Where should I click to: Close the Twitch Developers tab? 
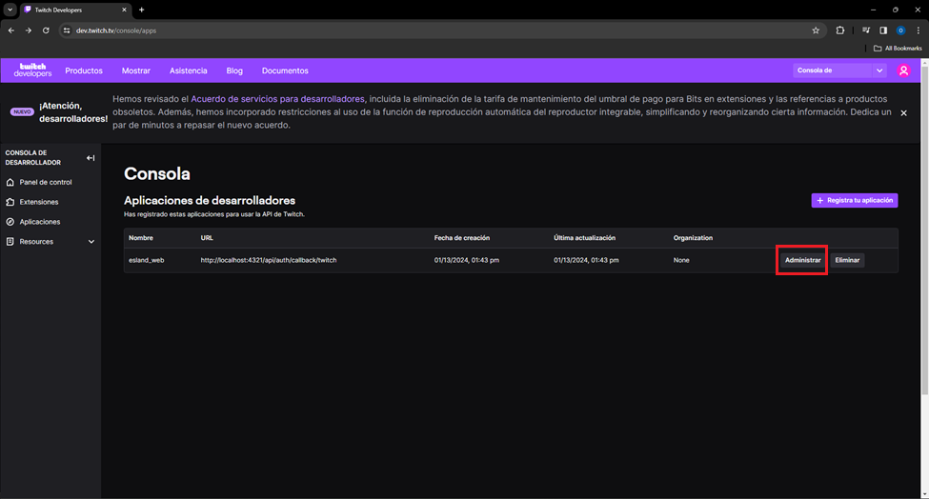[x=124, y=10]
